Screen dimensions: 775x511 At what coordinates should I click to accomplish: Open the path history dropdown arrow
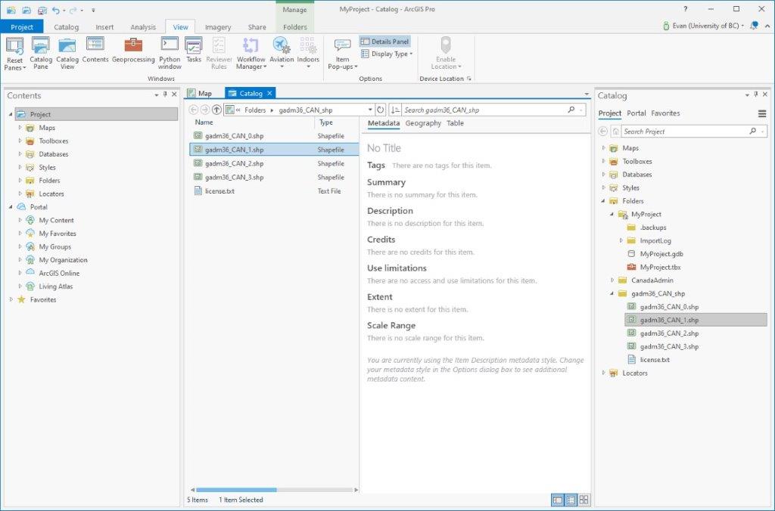pyautogui.click(x=369, y=110)
